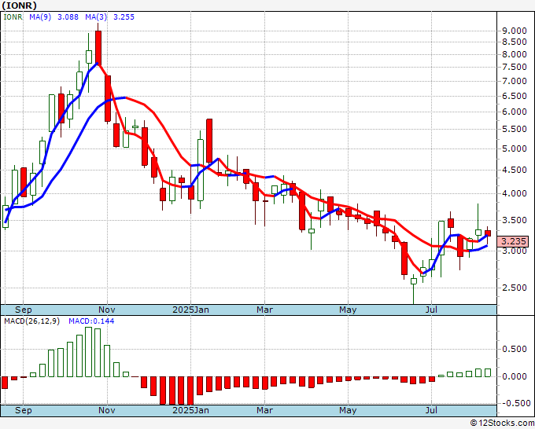The width and height of the screenshot is (535, 429).
Task: Click the Jul label on MACD panel axis
Action: click(x=432, y=410)
